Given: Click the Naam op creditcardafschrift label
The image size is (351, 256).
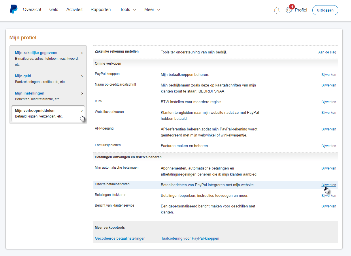Looking at the screenshot, I should coord(116,84).
